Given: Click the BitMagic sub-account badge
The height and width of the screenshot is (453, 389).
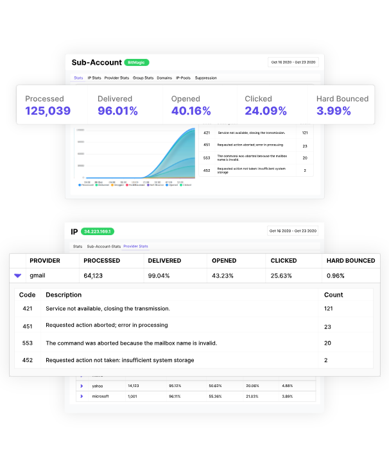Looking at the screenshot, I should [x=137, y=63].
